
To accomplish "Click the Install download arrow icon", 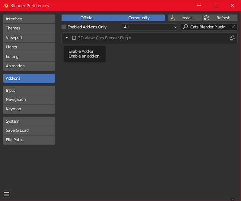I will pyautogui.click(x=172, y=18).
